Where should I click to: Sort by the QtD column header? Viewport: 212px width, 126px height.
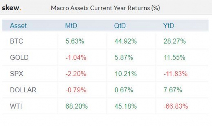pos(120,26)
